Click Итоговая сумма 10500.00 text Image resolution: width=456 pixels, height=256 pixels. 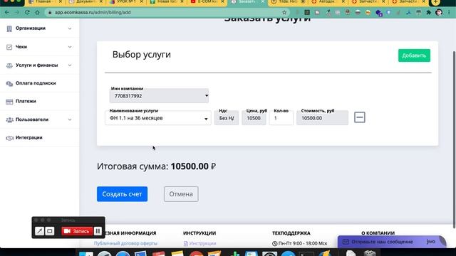(x=157, y=166)
